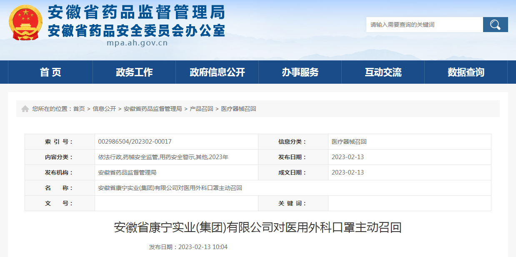Image resolution: width=516 pixels, height=257 pixels.
Task: Click the home icon in breadcrumb
Action: tap(25, 109)
